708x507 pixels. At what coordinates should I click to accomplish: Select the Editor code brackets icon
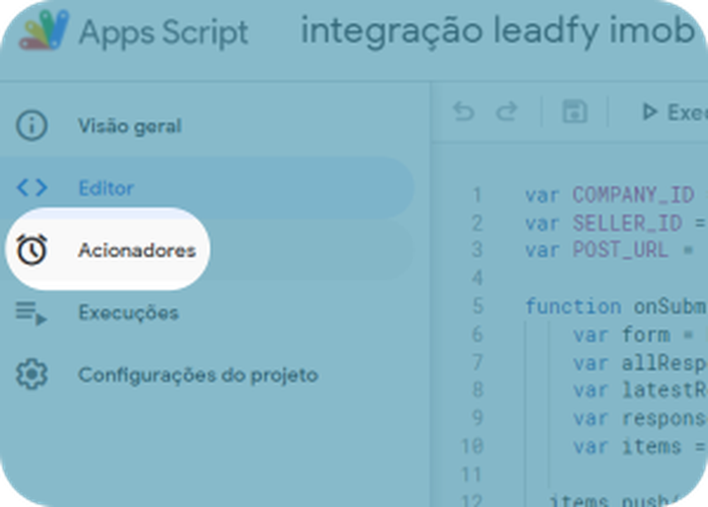click(32, 188)
